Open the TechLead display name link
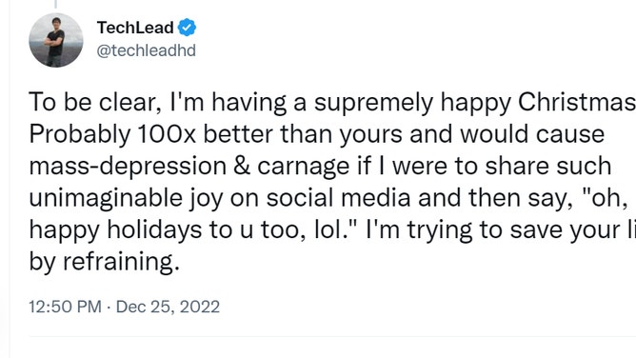Viewport: 636px width, 358px height. point(135,28)
